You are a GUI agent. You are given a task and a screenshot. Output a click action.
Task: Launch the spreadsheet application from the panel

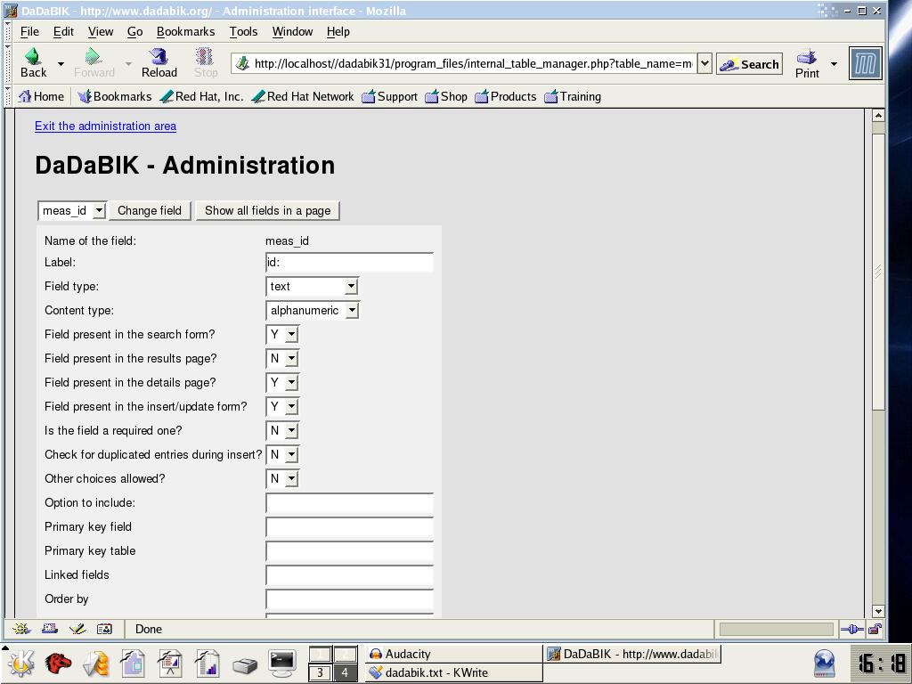(x=208, y=663)
